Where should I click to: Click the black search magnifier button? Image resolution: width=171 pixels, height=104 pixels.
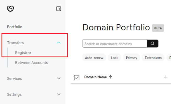pyautogui.click(x=153, y=44)
